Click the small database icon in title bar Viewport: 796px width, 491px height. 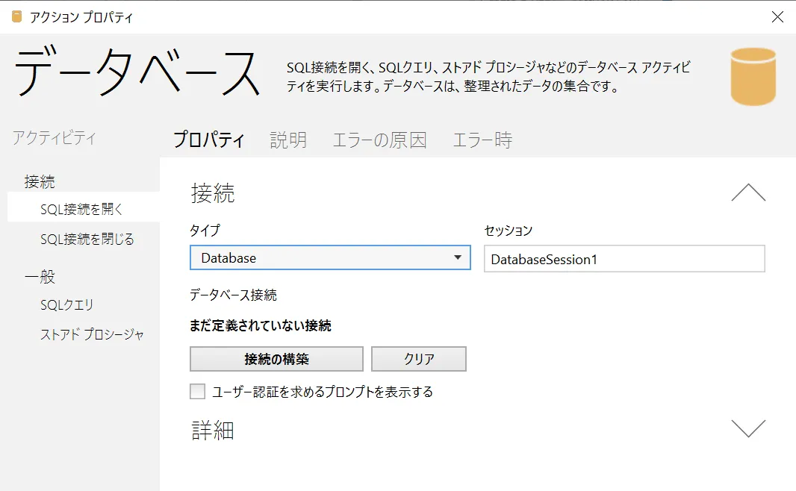(x=16, y=17)
